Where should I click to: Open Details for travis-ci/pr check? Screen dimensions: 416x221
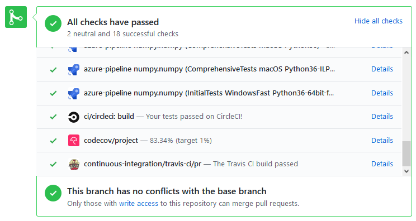(382, 164)
